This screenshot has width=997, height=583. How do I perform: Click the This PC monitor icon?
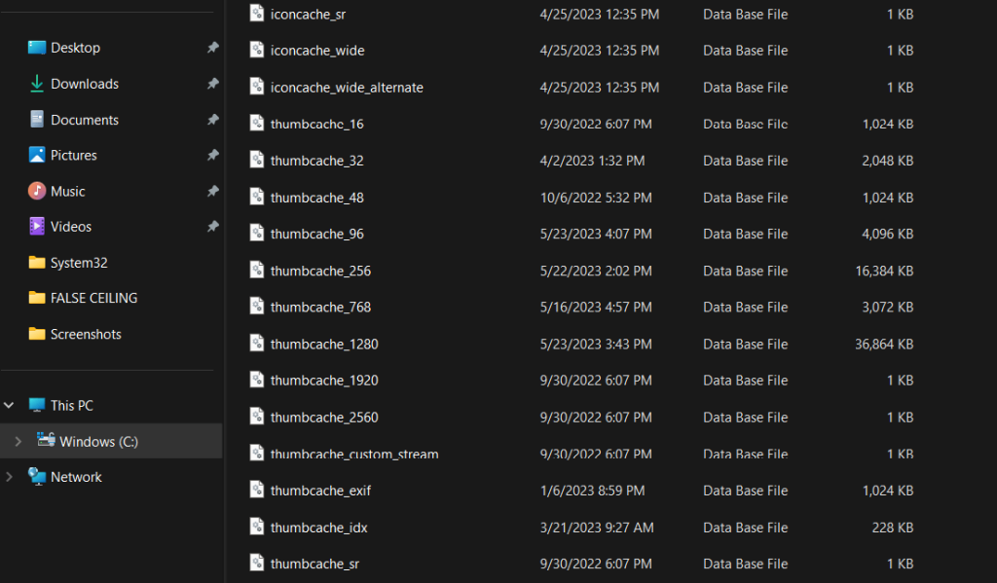(x=37, y=405)
